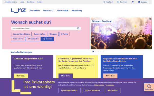Open the Impressum link in the cookie banner
The width and height of the screenshot is (154, 96).
pos(110,85)
